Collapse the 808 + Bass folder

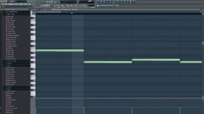pyautogui.click(x=16, y=14)
